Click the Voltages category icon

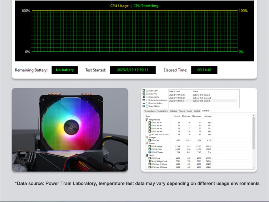[147, 137]
